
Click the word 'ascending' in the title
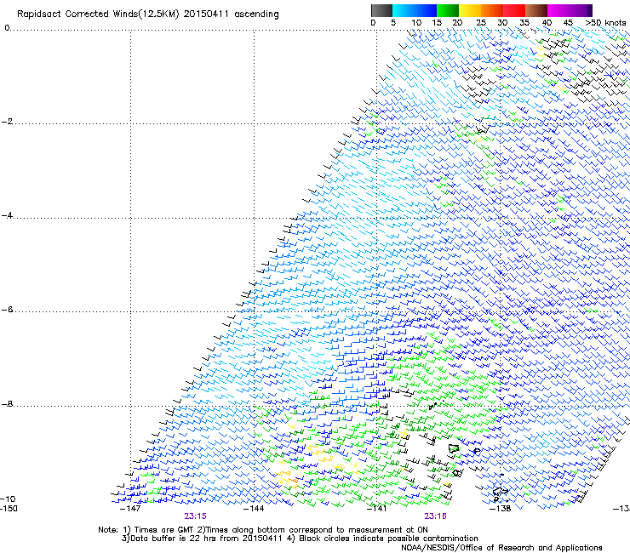coord(256,14)
